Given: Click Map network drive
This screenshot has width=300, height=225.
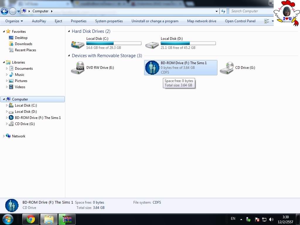Looking at the screenshot, I should point(202,21).
